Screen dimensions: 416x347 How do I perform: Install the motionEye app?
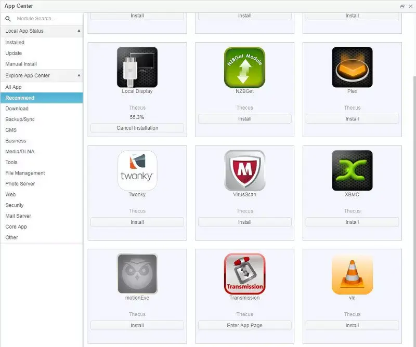point(137,325)
